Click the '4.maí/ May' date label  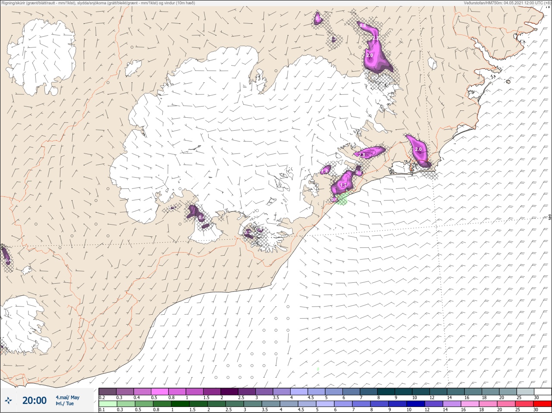click(x=67, y=397)
